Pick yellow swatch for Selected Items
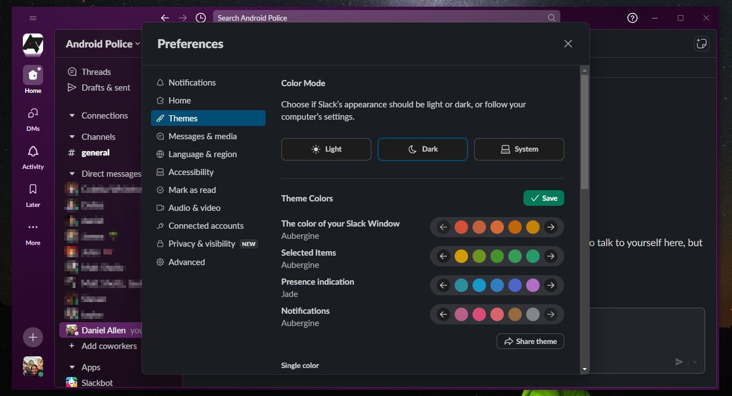Image resolution: width=732 pixels, height=396 pixels. (461, 256)
